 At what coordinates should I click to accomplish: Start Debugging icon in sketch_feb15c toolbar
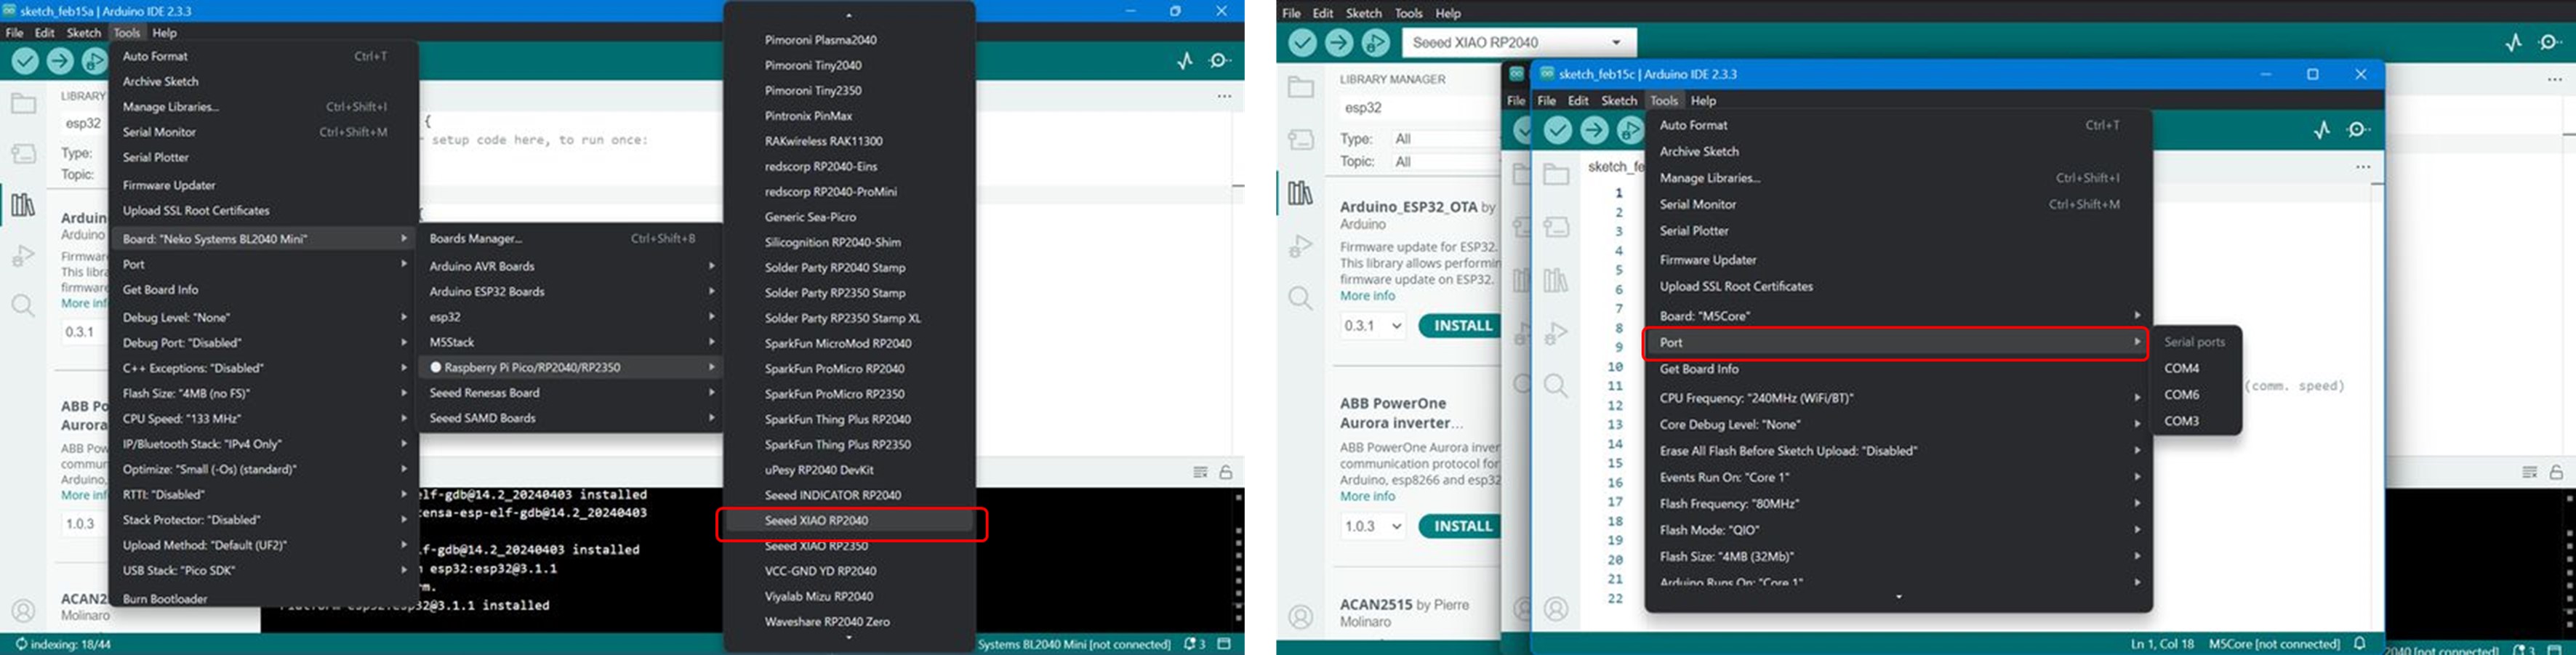(x=1630, y=130)
